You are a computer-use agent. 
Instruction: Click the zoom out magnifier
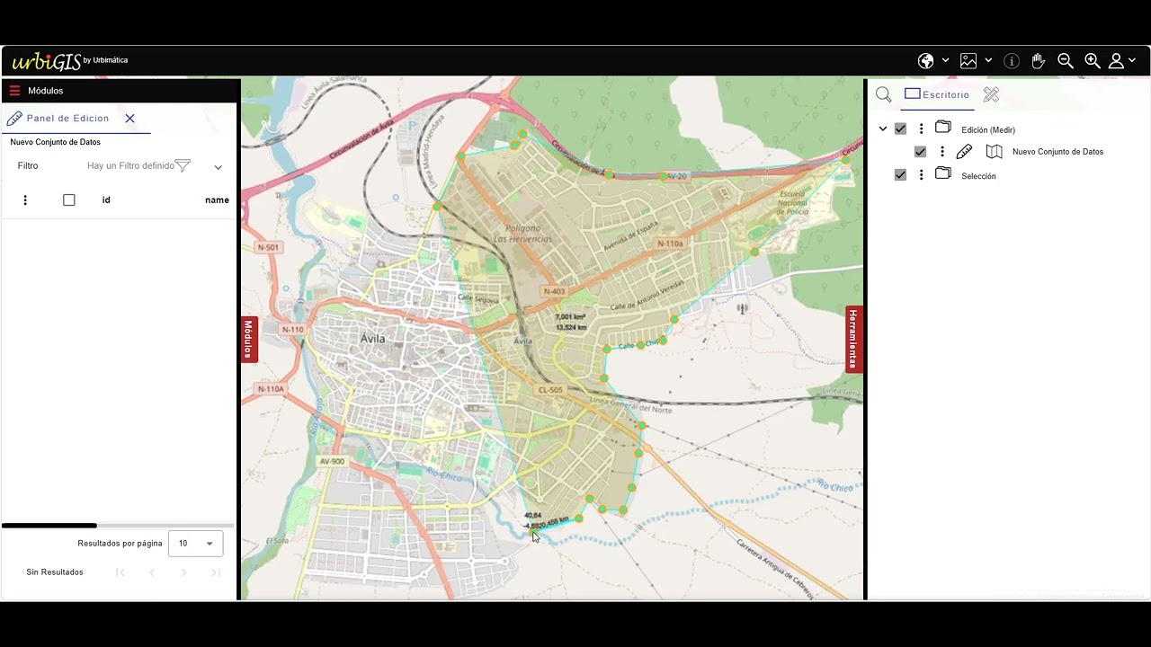tap(1066, 61)
